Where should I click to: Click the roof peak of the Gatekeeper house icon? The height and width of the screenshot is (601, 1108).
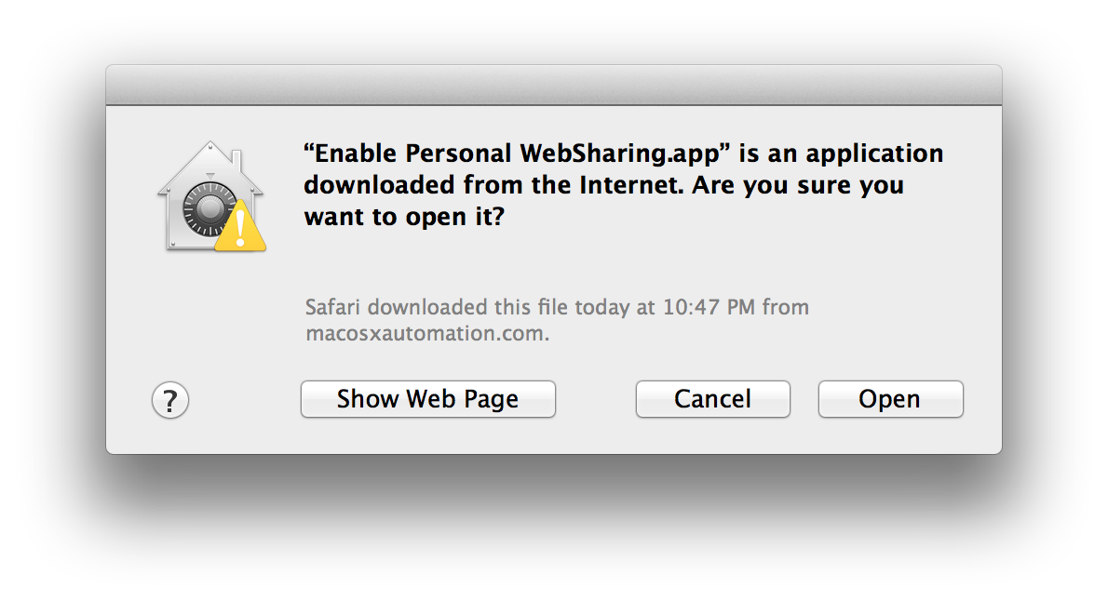[209, 146]
